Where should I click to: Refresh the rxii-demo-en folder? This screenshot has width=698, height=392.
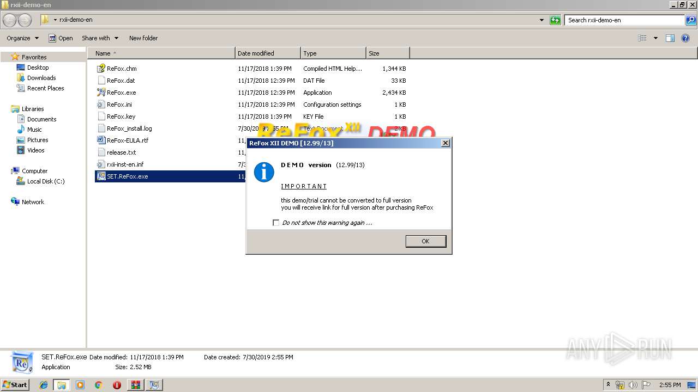[x=555, y=20]
